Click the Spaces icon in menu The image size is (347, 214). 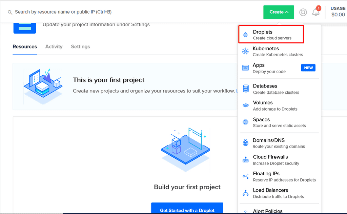click(246, 122)
